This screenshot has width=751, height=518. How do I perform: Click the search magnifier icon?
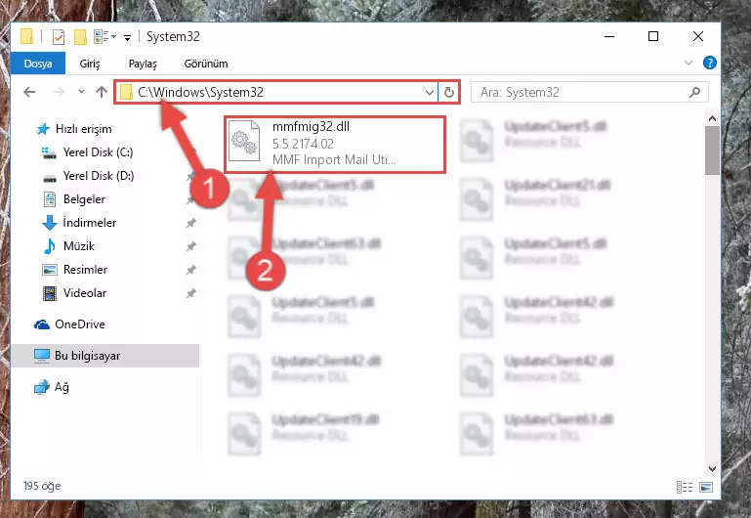pos(694,92)
